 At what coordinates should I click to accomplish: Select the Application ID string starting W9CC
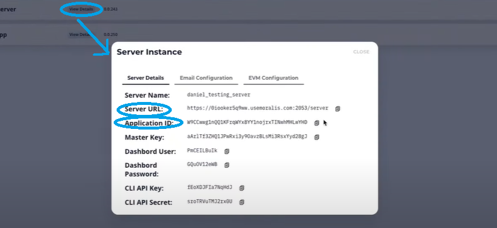[x=247, y=122]
